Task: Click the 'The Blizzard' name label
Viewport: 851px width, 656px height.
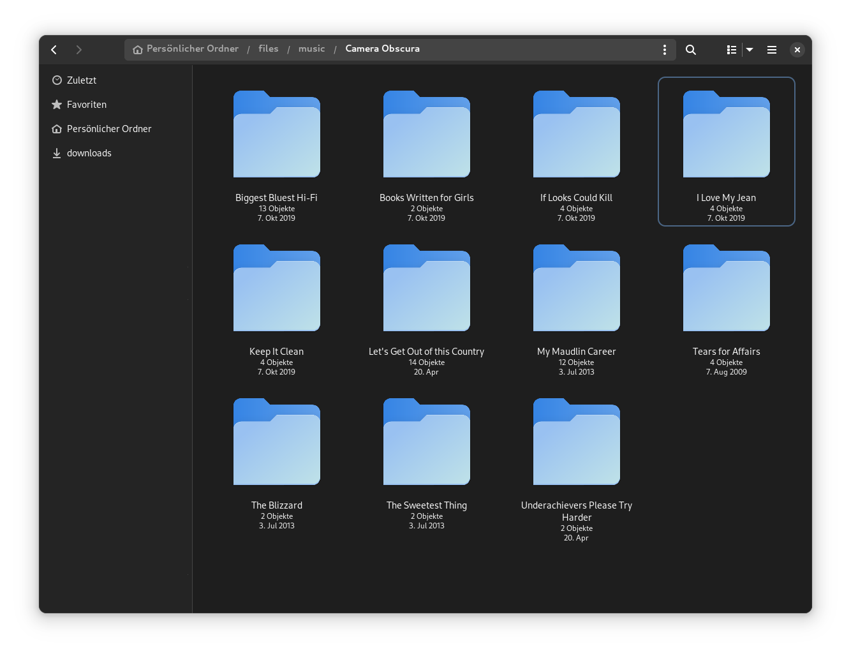Action: click(277, 505)
